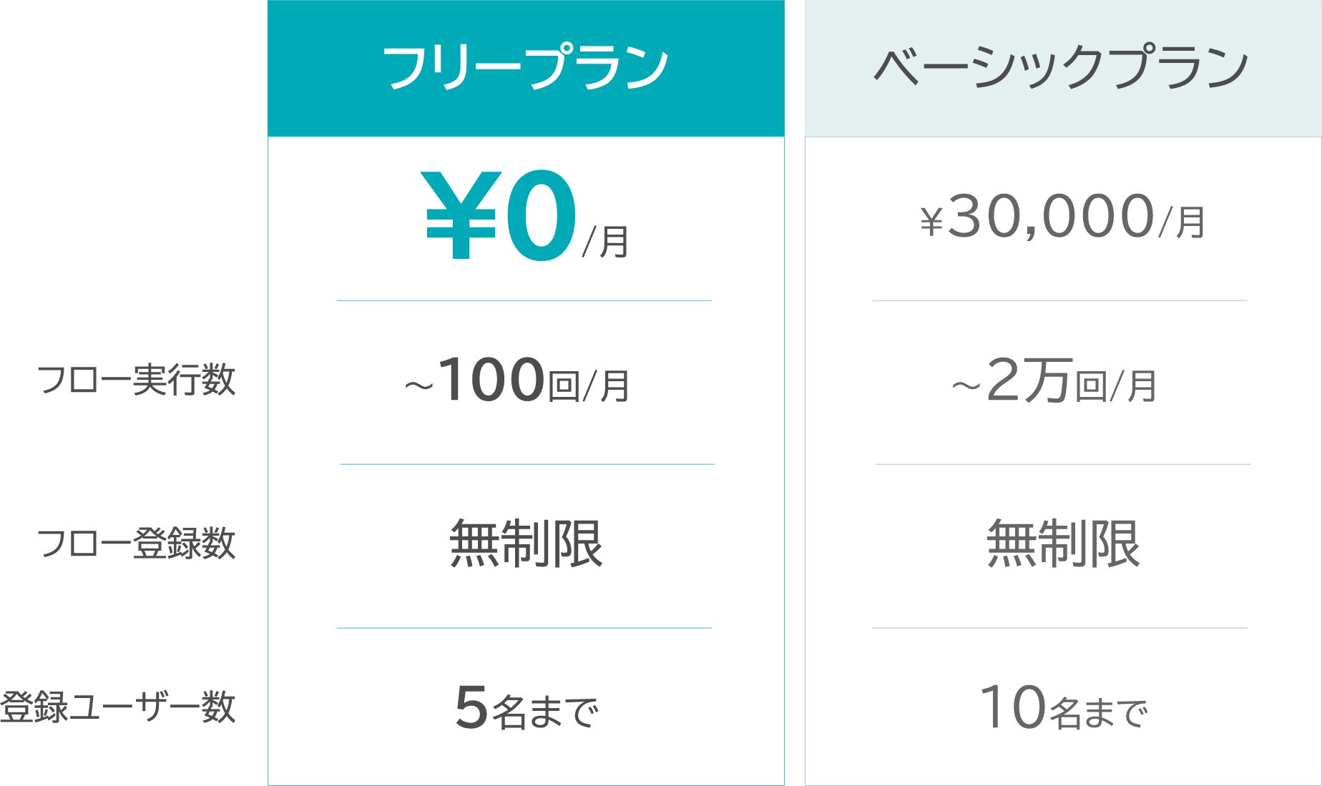This screenshot has width=1322, height=786.
Task: Click the フロー実行数 row label
Action: [x=136, y=380]
